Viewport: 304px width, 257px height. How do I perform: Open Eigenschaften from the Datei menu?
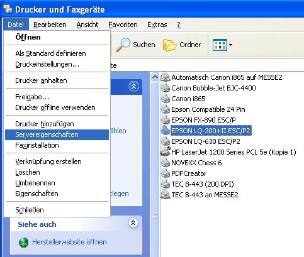tap(57, 194)
